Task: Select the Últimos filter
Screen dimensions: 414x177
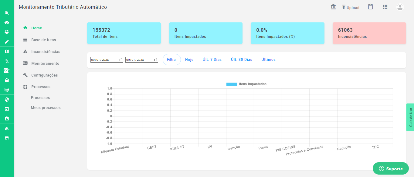Action: [x=269, y=60]
